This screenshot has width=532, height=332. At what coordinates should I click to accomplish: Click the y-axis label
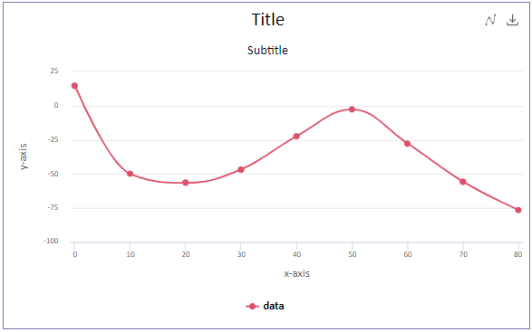coord(24,157)
